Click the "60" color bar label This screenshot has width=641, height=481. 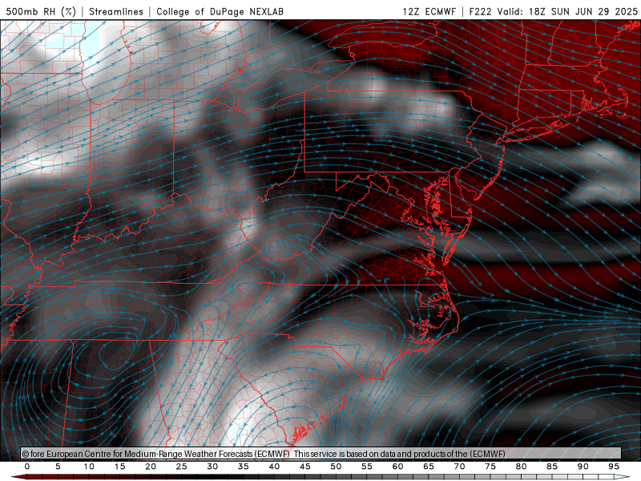tap(397, 467)
